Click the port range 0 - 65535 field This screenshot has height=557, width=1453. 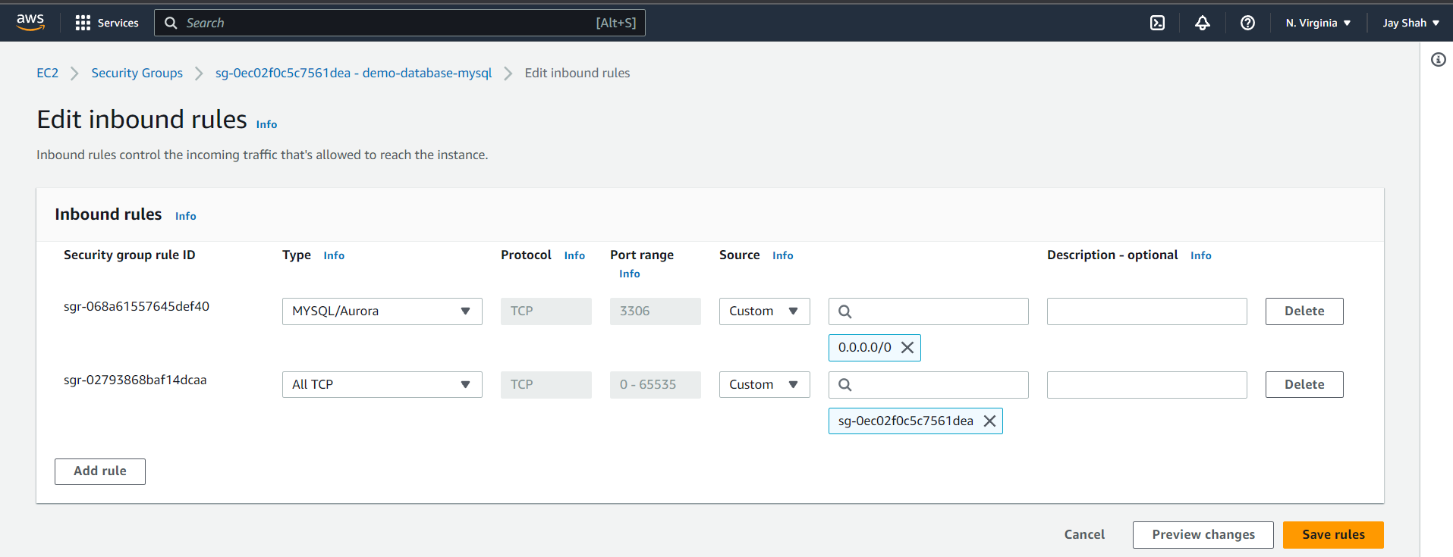(x=656, y=384)
